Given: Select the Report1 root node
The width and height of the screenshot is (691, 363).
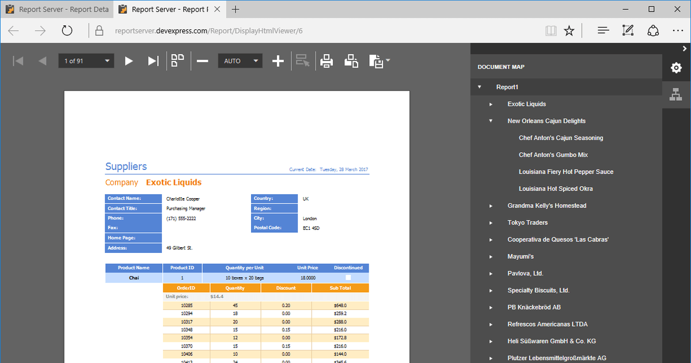Looking at the screenshot, I should tap(507, 86).
